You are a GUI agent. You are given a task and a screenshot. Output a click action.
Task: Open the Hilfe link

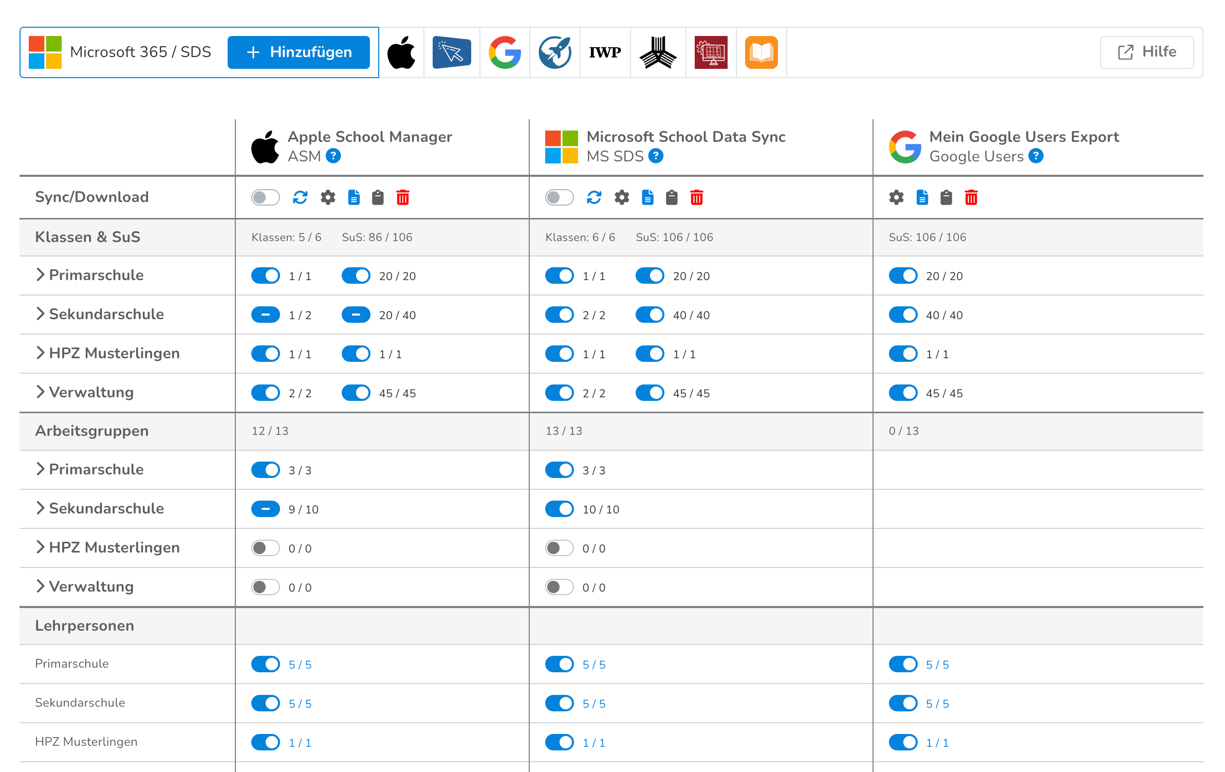[x=1146, y=52]
